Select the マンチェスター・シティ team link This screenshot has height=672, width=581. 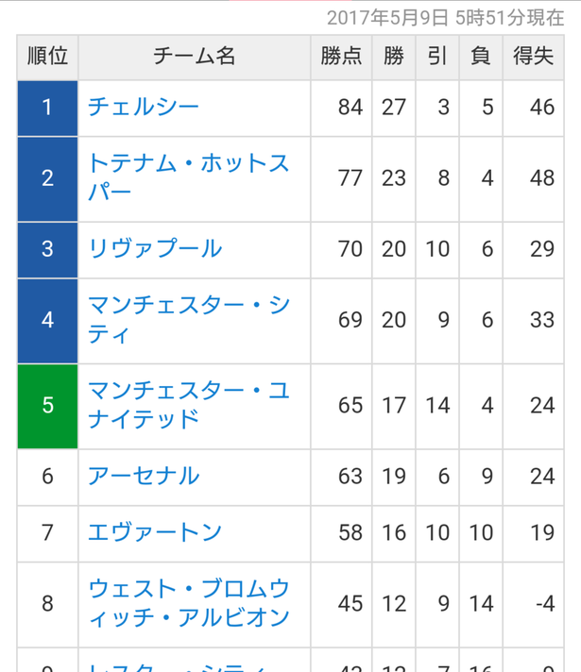tap(189, 320)
